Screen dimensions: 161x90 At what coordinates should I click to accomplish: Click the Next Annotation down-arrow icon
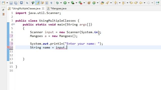coord(116,3)
